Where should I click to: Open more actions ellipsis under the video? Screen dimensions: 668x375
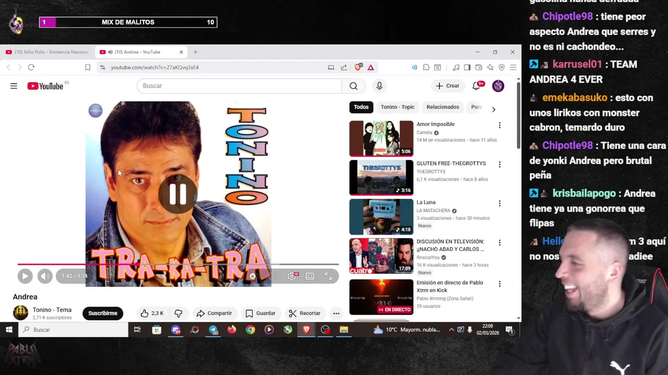(x=336, y=313)
